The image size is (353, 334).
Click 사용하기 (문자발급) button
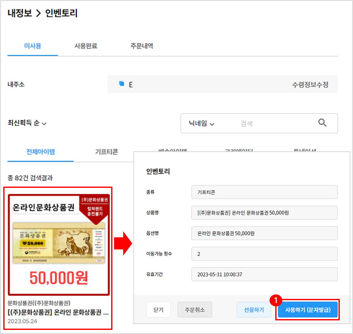(x=308, y=310)
